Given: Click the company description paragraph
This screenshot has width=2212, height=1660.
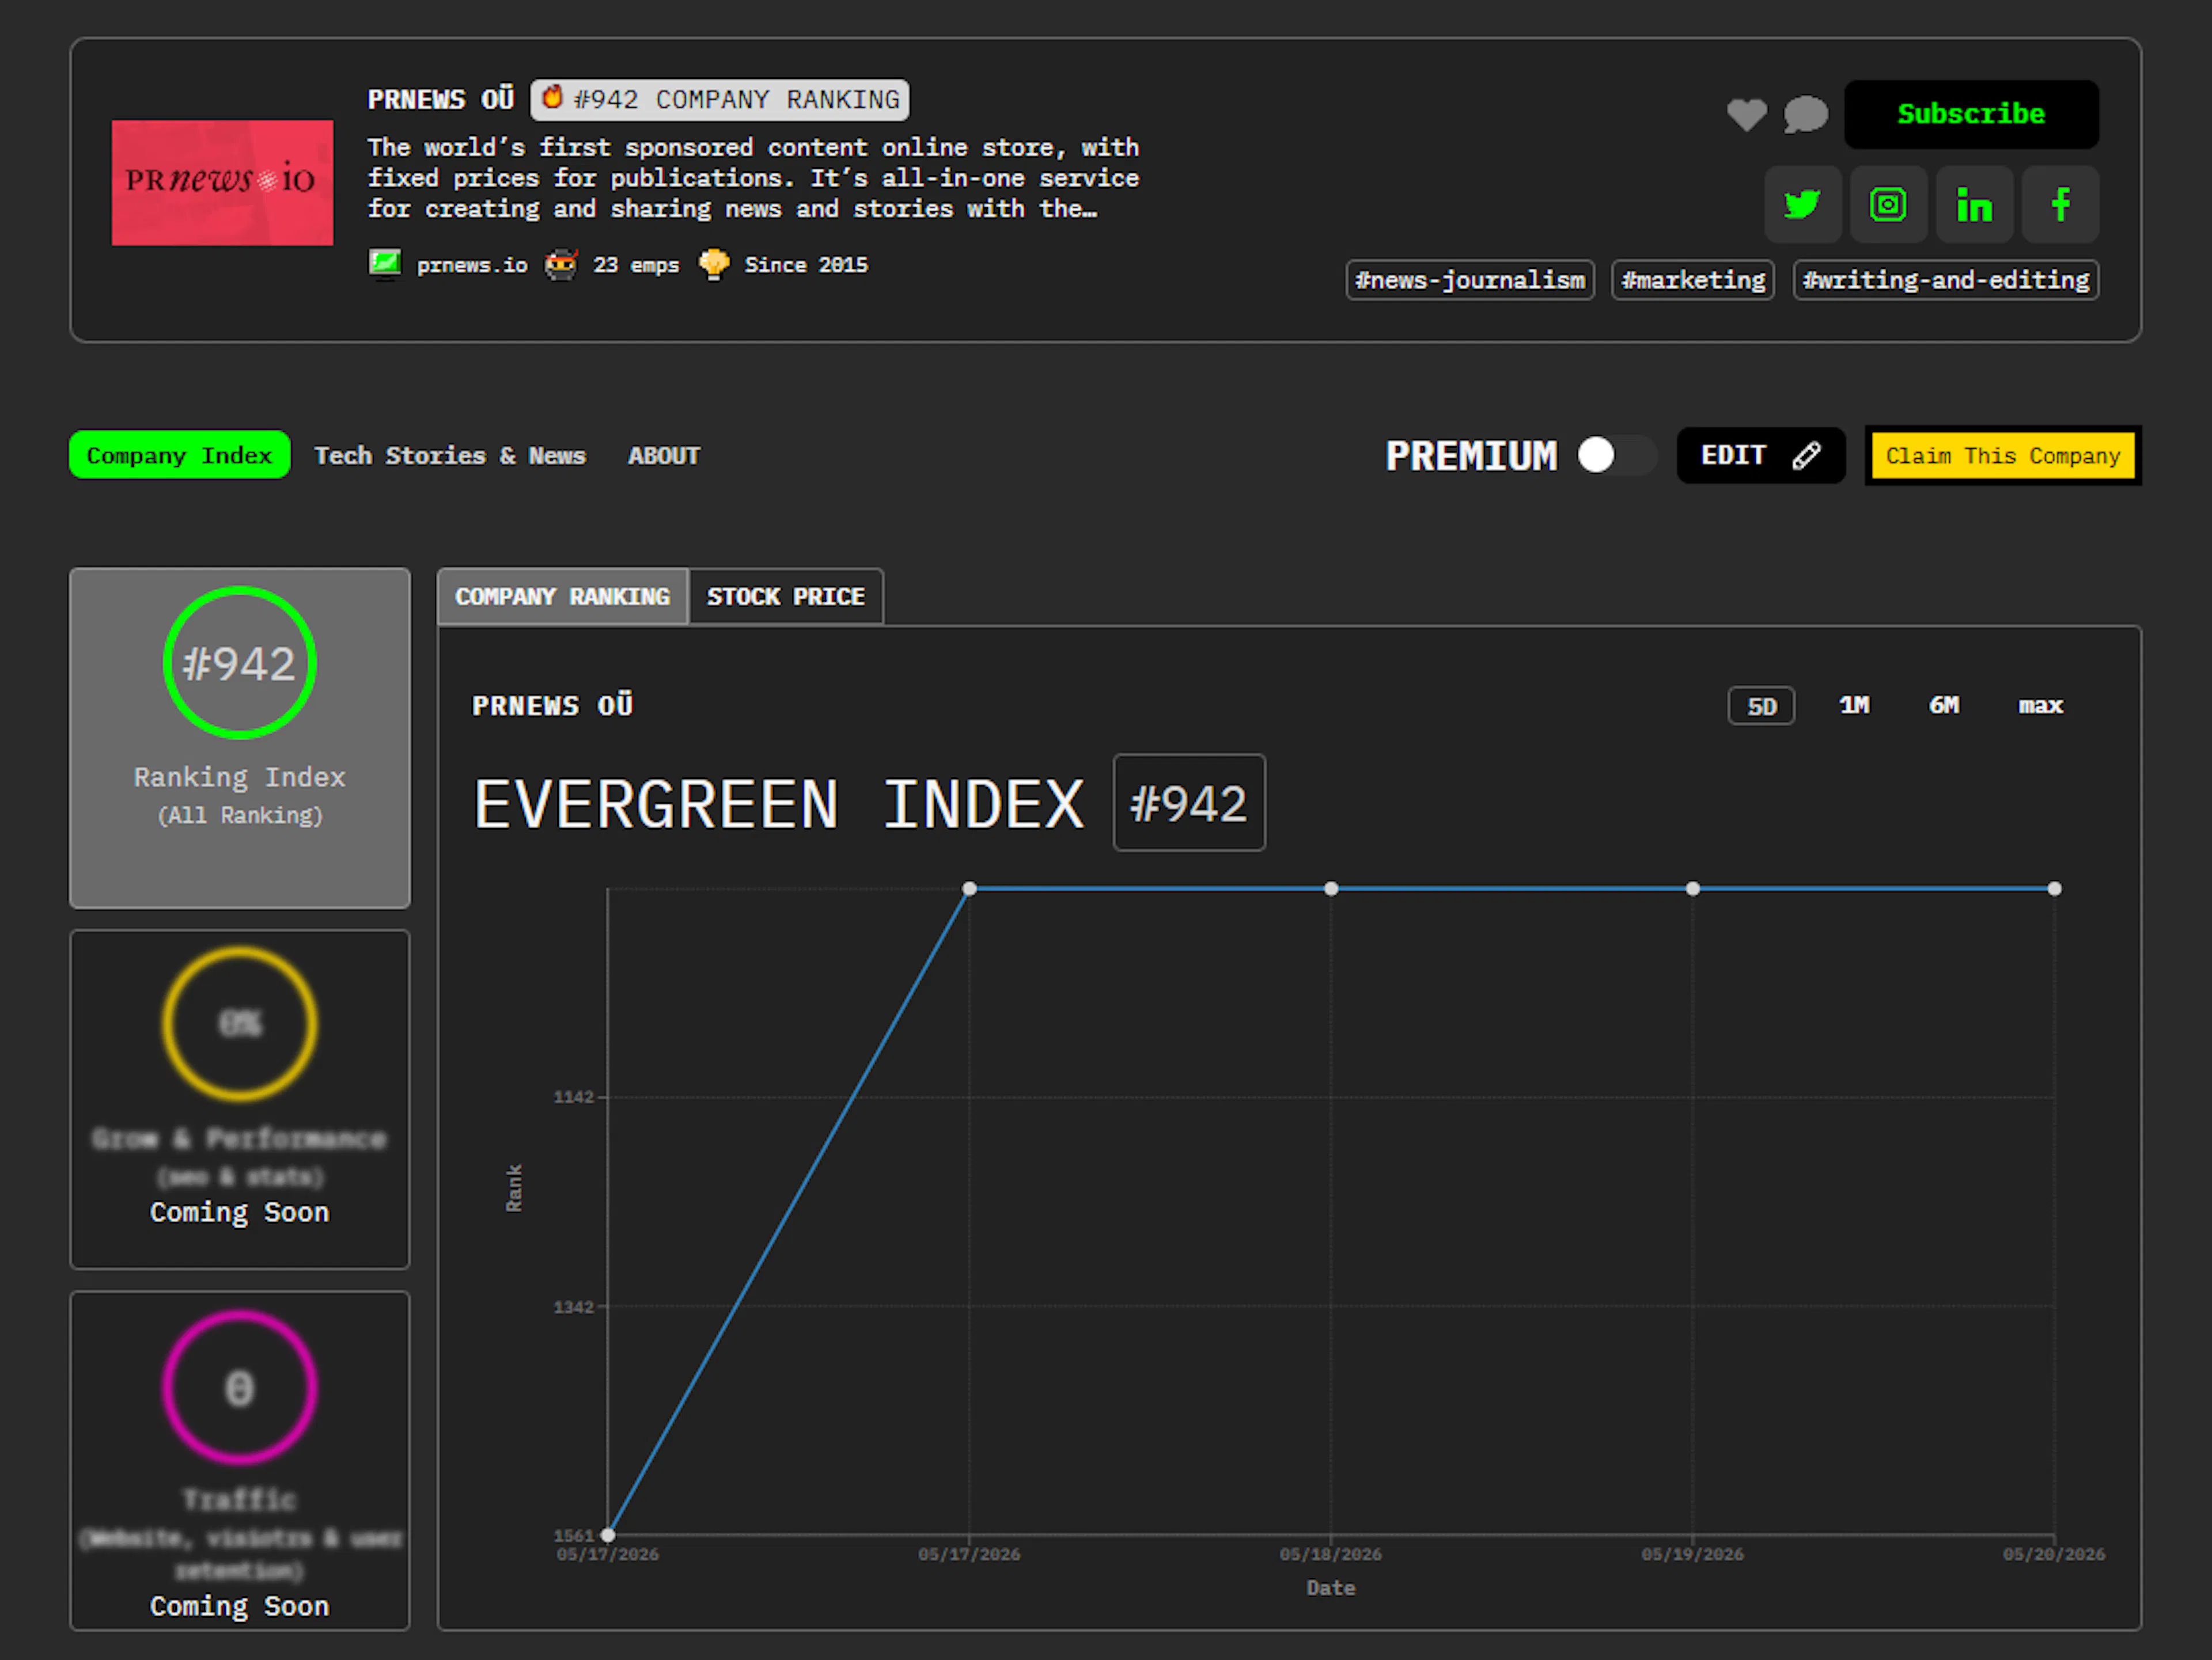Looking at the screenshot, I should [x=753, y=178].
